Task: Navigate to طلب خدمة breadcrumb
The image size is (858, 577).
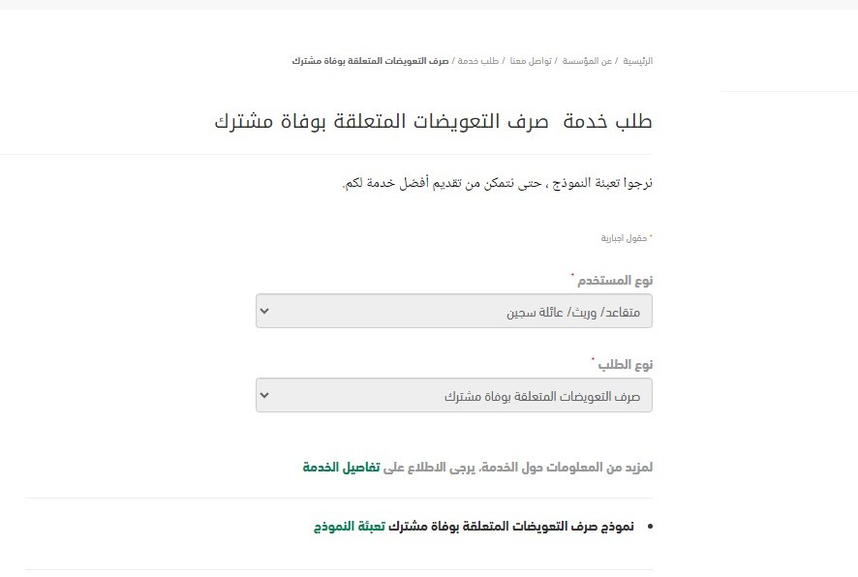Action: coord(478,61)
